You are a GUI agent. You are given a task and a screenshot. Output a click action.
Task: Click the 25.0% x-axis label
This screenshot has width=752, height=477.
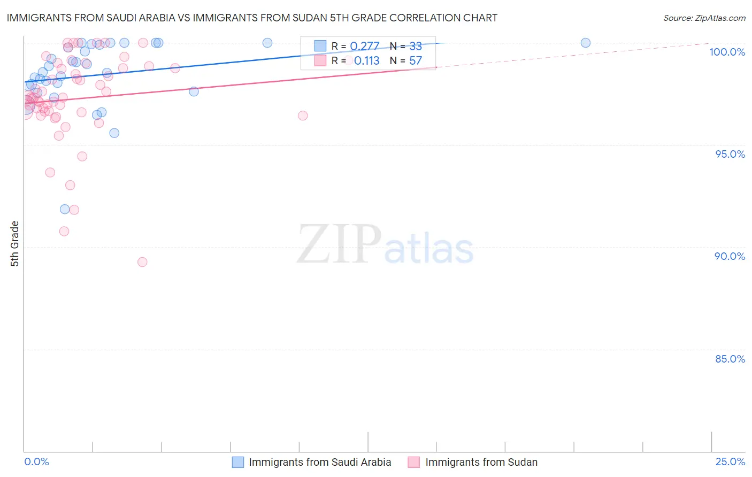pos(730,461)
